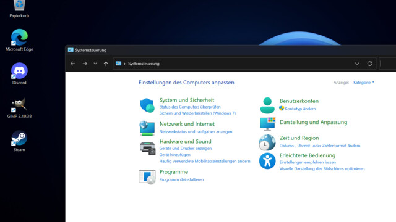Open the Steam desktop shortcut
Viewport: 396px width, 222px height.
[19, 141]
